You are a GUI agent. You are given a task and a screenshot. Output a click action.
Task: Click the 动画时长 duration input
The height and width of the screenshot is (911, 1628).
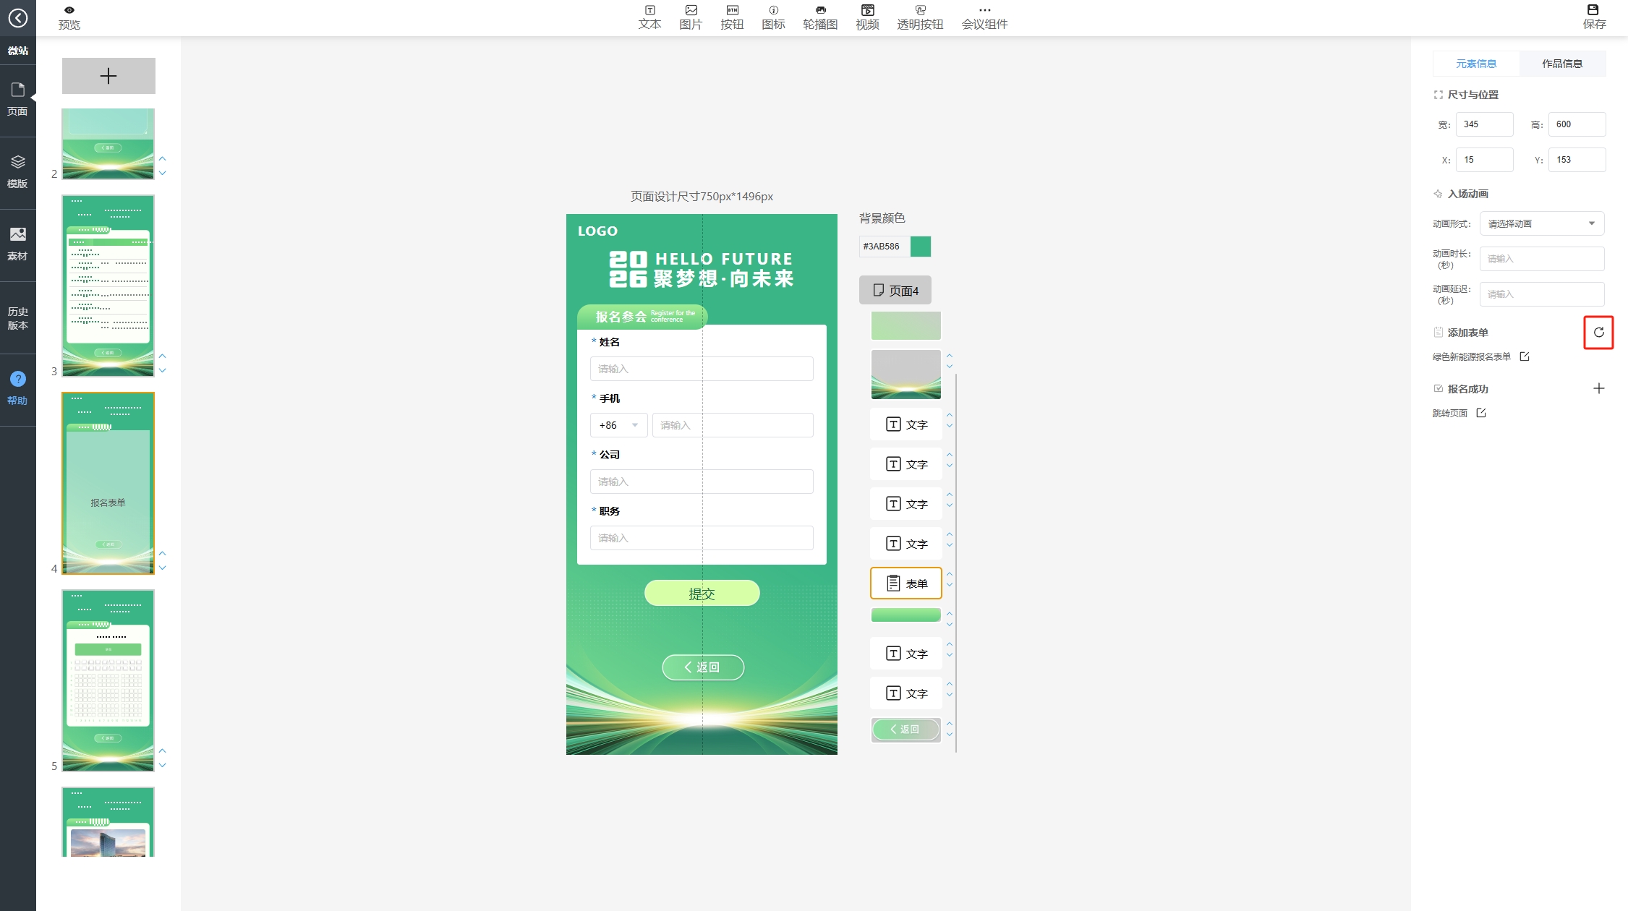[1542, 259]
